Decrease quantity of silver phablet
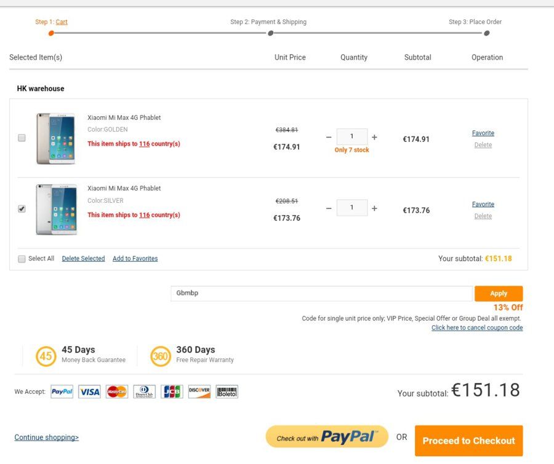The height and width of the screenshot is (464, 554). 329,208
